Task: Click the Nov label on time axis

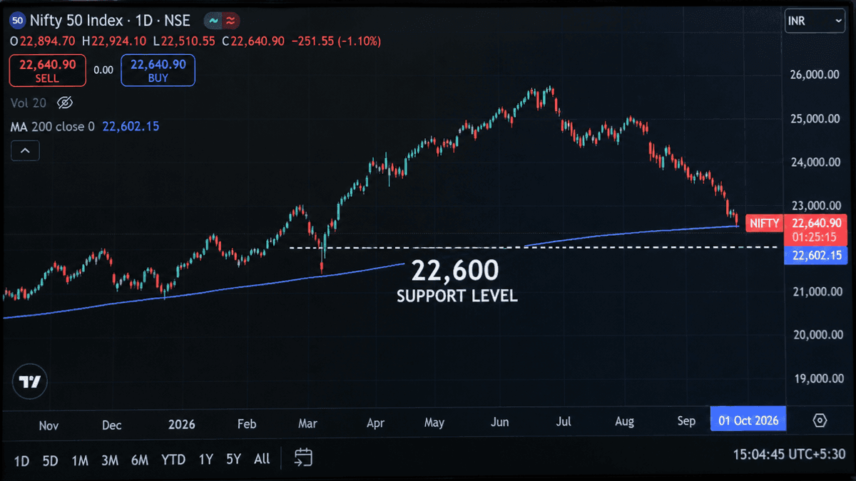Action: tap(48, 425)
